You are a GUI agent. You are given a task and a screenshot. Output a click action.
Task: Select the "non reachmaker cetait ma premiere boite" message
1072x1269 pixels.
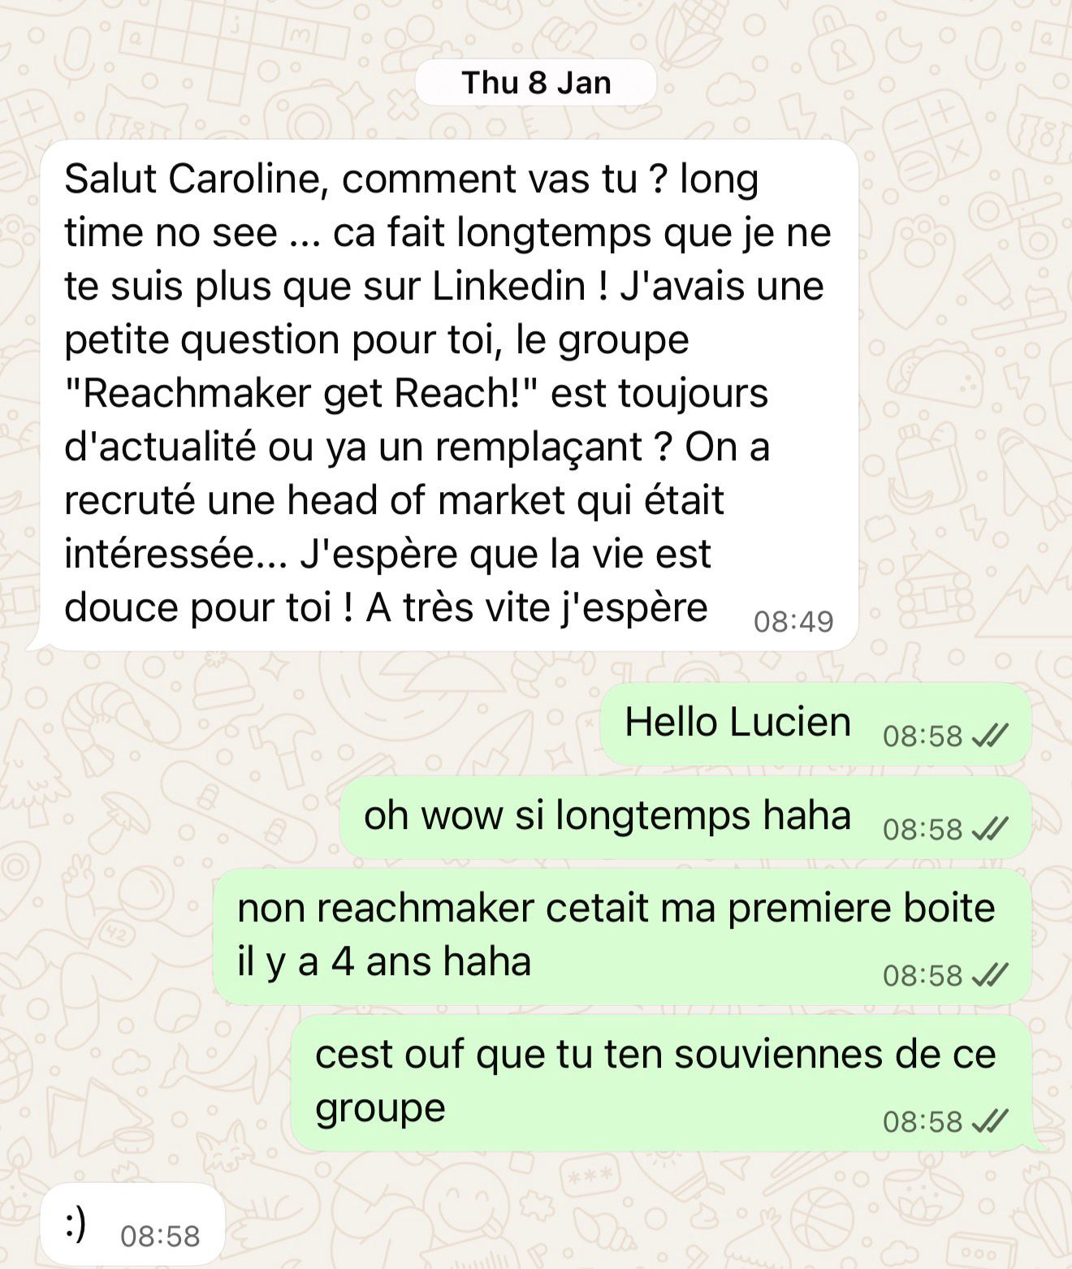622,936
